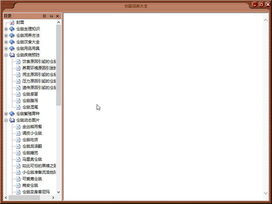Expand the 仓鼠饮食大全 tree node

point(6,42)
